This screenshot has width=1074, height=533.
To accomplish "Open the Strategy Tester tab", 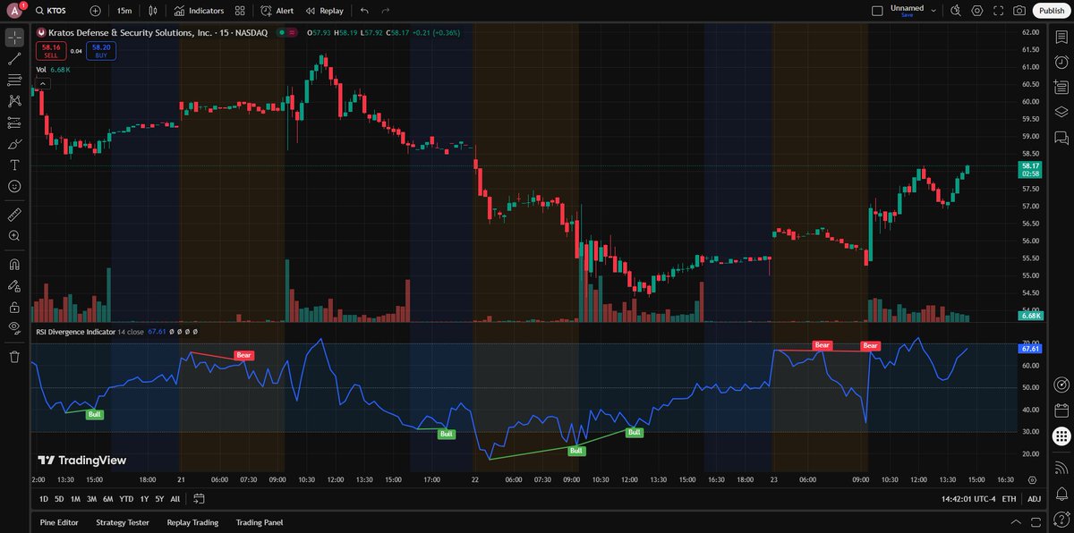I will [123, 522].
